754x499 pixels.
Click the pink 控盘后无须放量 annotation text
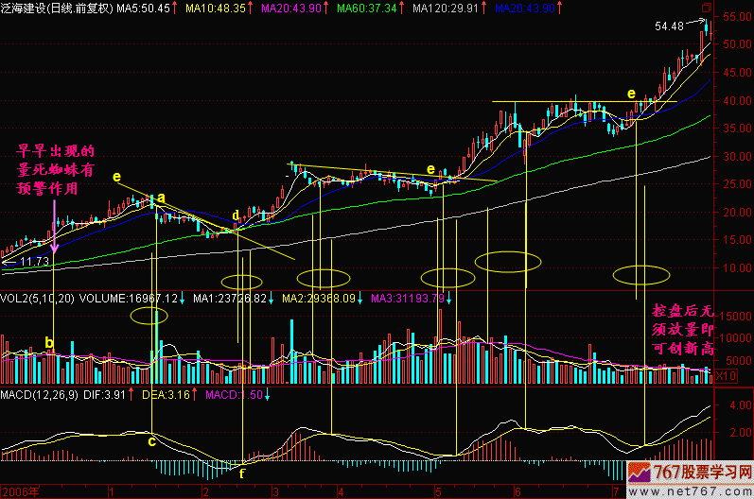[685, 331]
